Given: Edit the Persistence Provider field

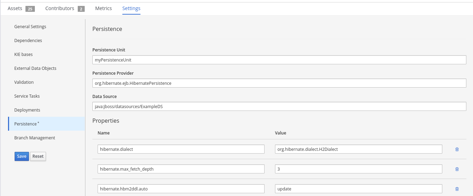Looking at the screenshot, I should (x=279, y=83).
